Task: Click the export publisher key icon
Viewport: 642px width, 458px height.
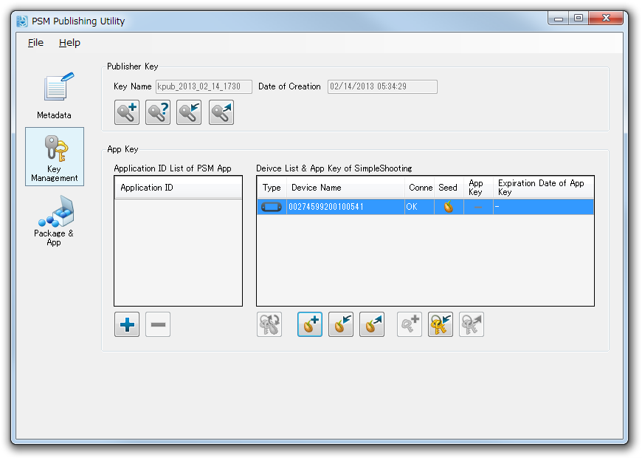Action: click(x=221, y=112)
